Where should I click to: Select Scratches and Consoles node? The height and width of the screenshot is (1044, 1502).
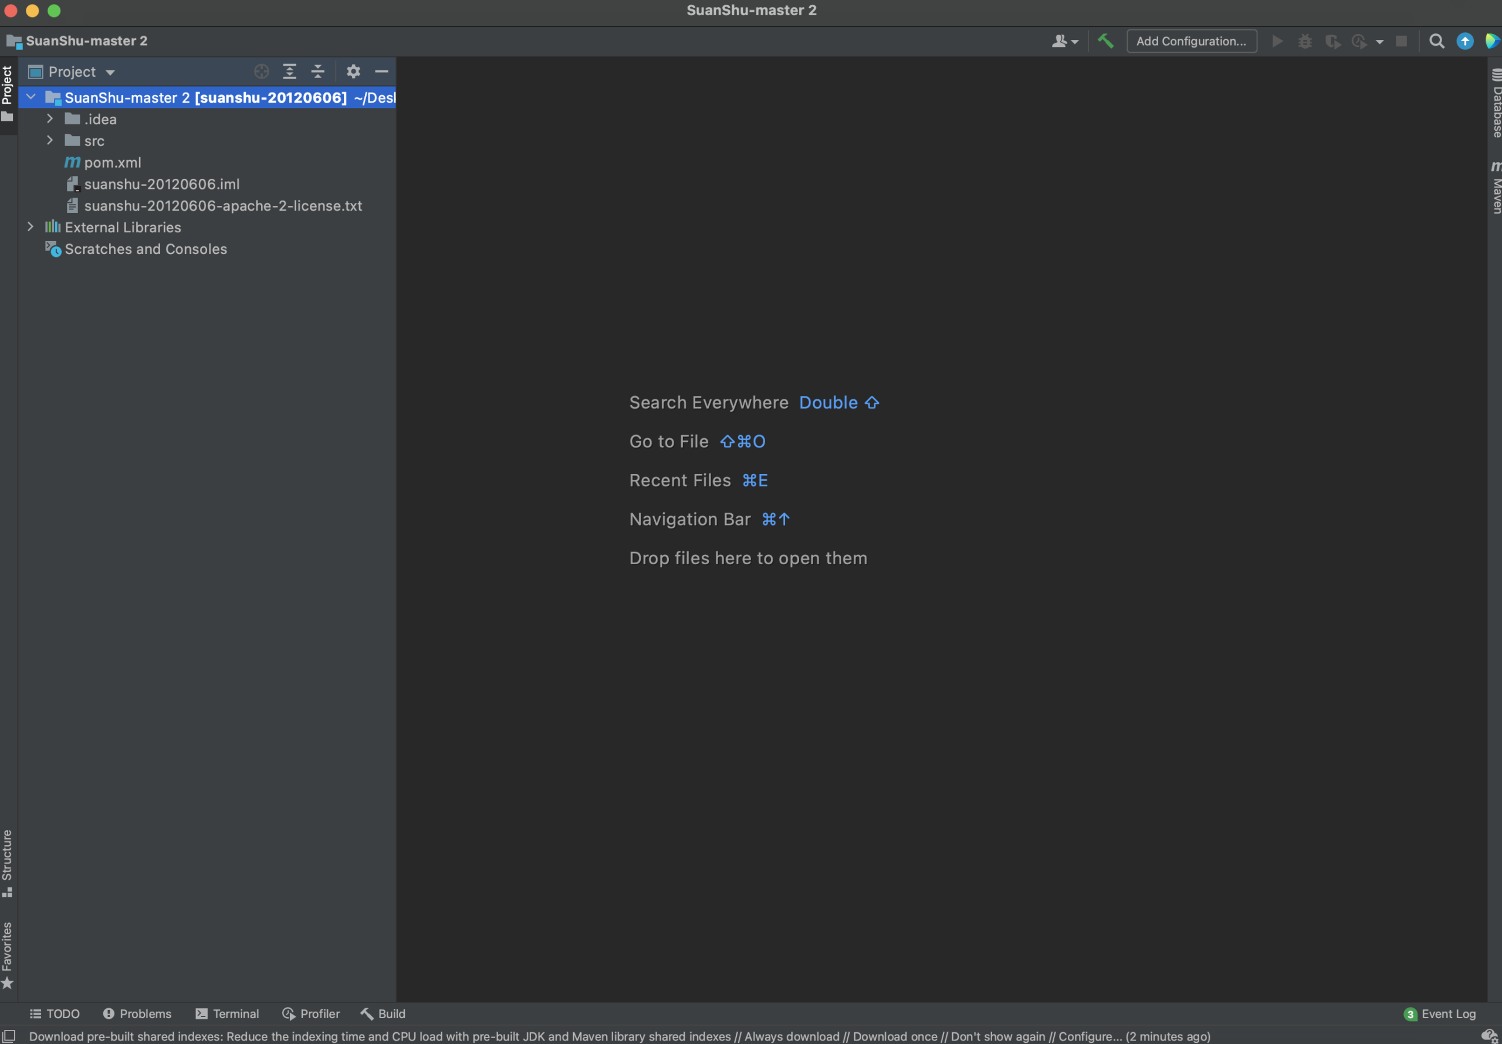146,249
